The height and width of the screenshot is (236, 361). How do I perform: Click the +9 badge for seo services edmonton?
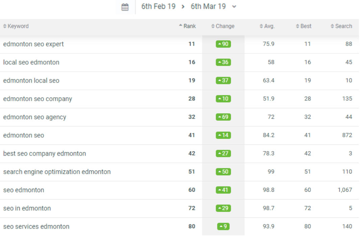(x=223, y=226)
